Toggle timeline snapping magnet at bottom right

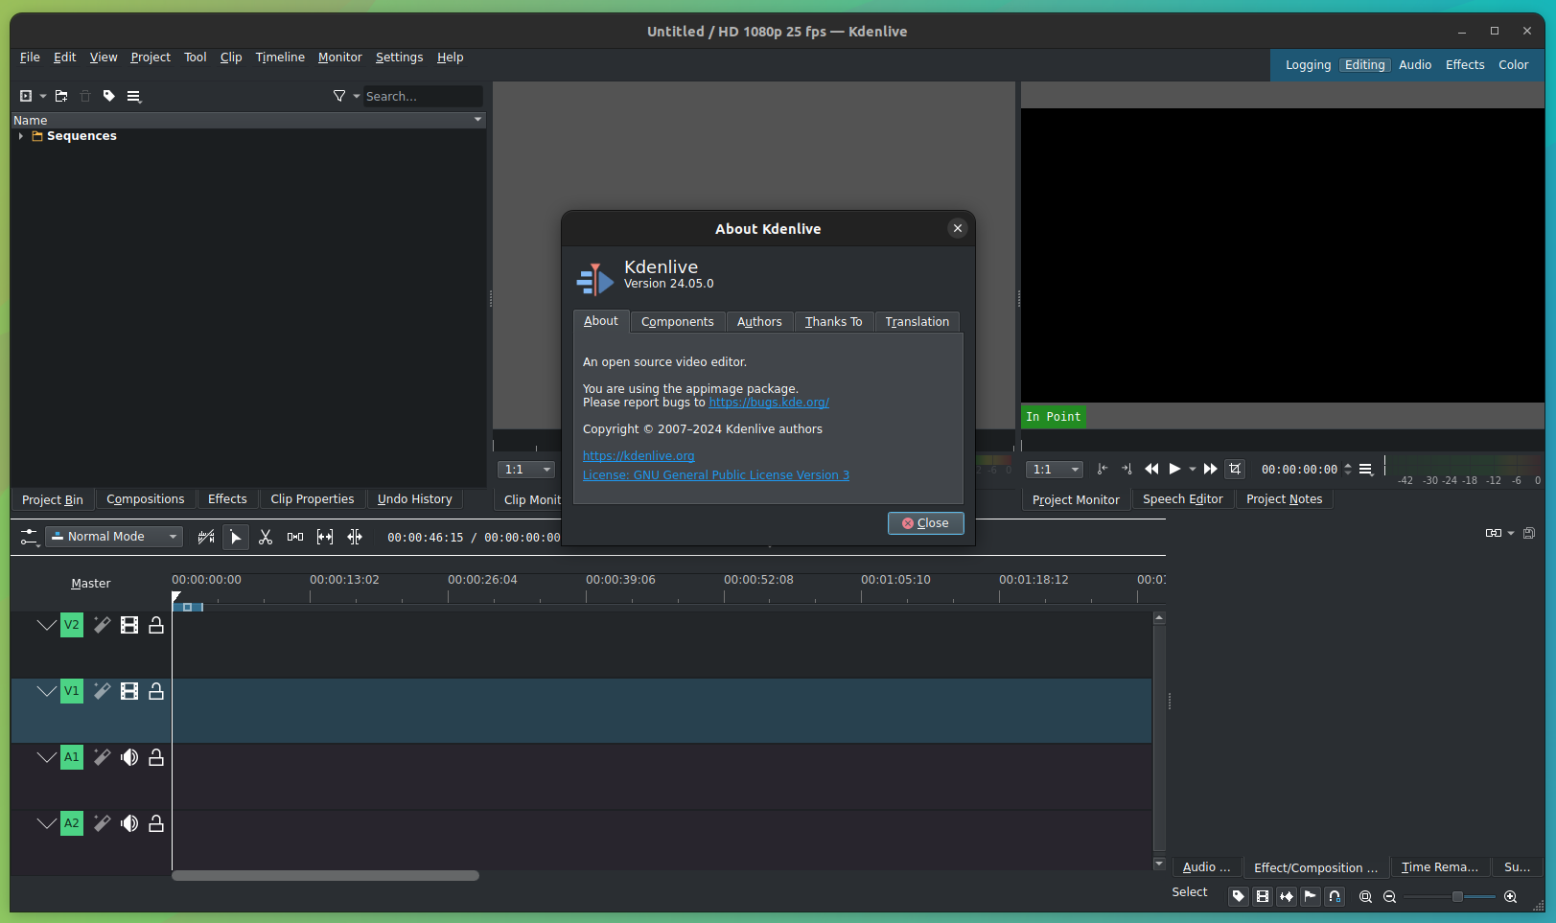(1335, 896)
